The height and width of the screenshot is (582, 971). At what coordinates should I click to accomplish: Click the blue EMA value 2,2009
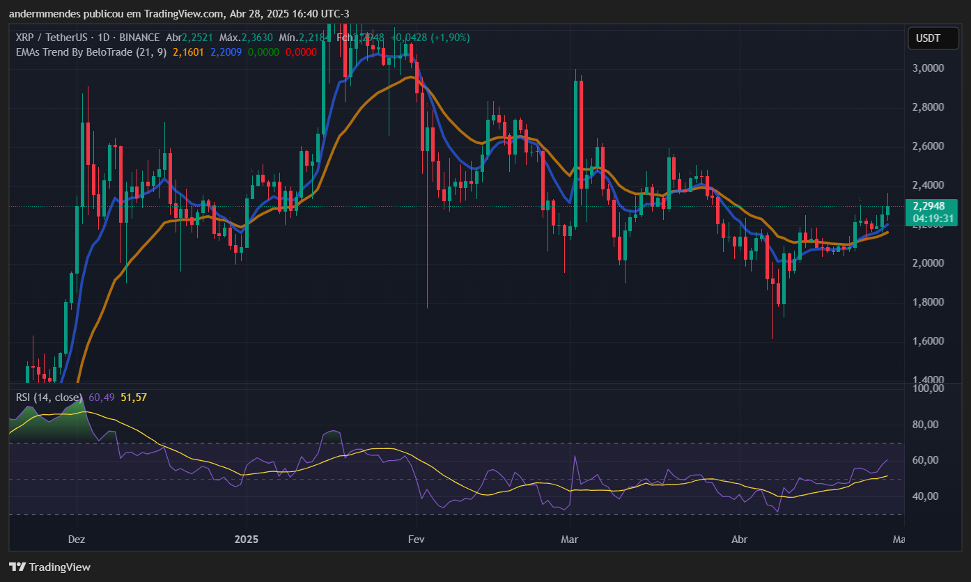(226, 52)
